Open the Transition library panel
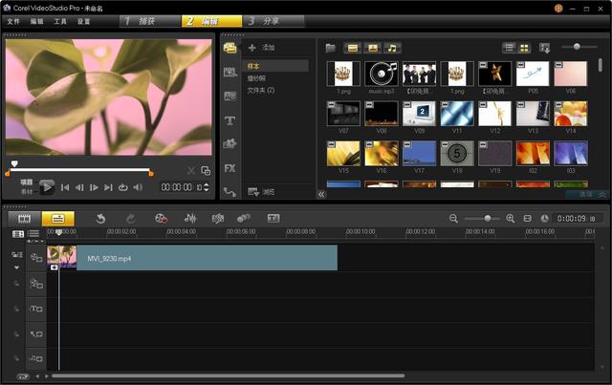 (229, 96)
